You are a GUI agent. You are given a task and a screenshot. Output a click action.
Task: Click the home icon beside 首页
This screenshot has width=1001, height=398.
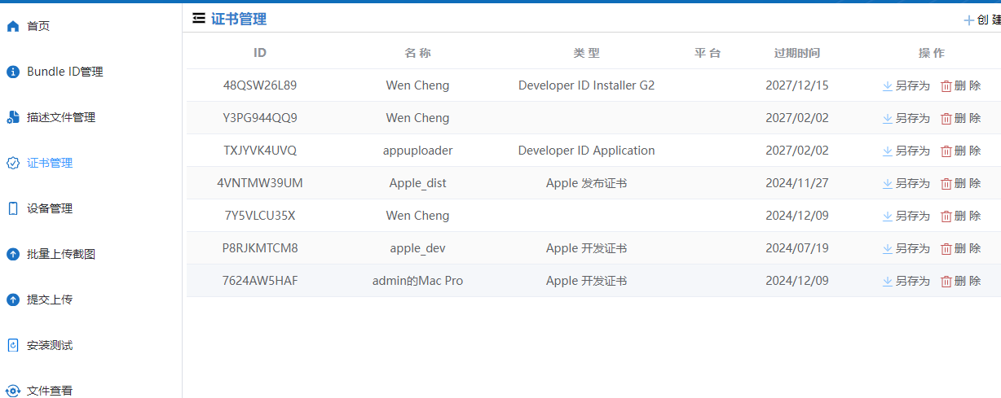[12, 26]
